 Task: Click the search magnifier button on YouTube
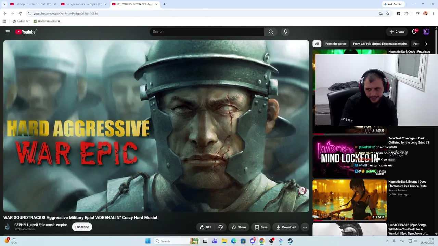(x=271, y=32)
